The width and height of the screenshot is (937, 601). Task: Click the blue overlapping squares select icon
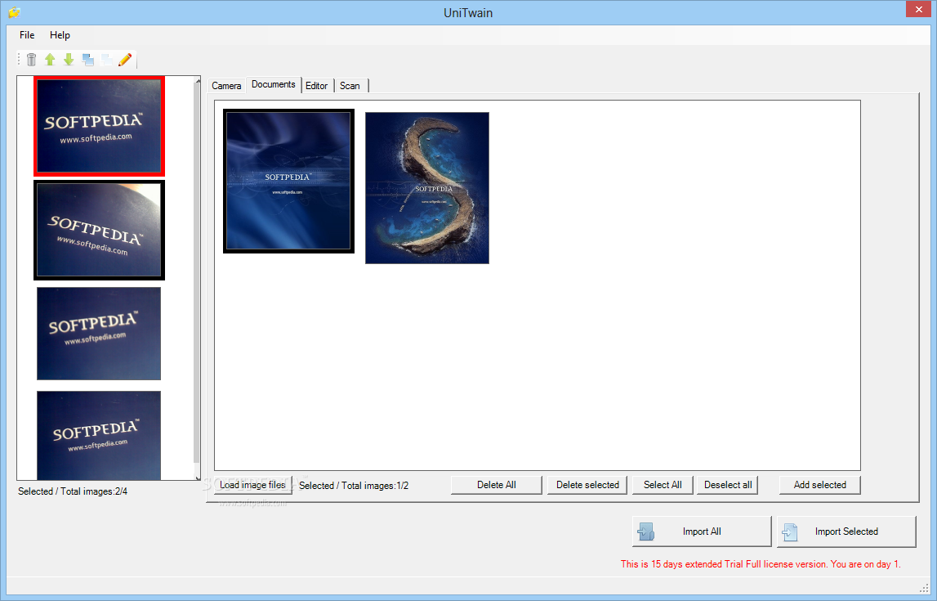coord(88,59)
